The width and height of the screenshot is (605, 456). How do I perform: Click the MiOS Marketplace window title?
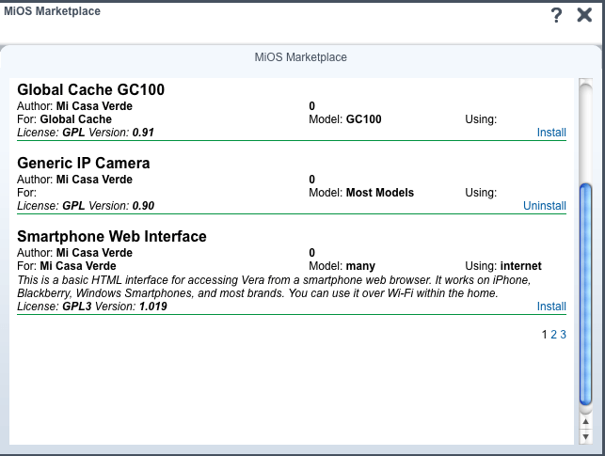[52, 11]
